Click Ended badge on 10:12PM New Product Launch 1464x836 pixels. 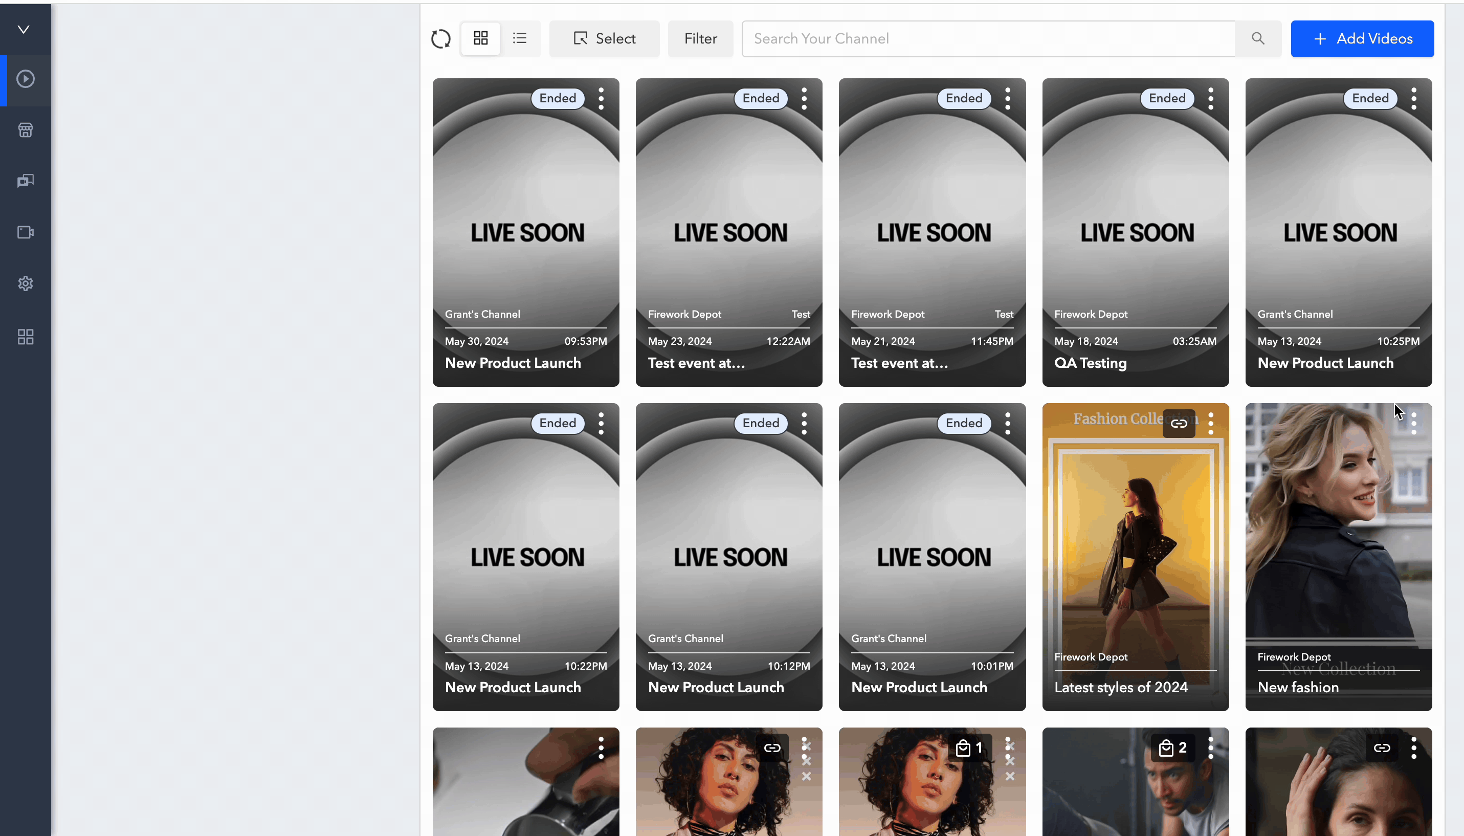[x=761, y=423]
